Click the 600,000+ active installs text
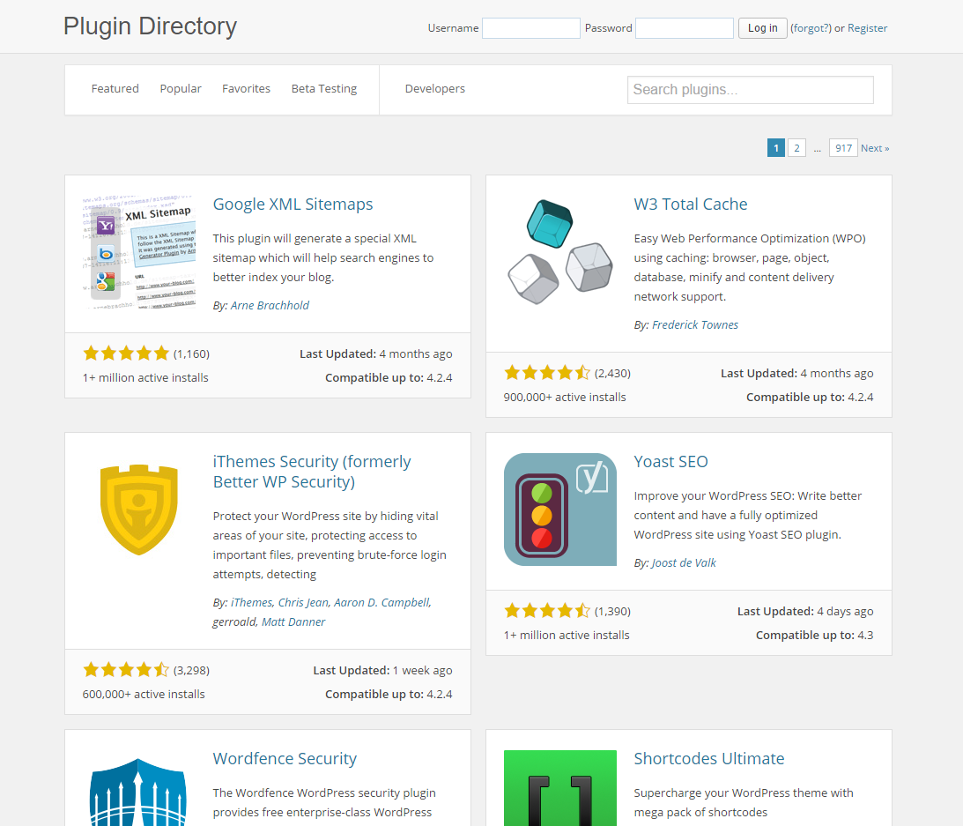This screenshot has width=963, height=826. tap(144, 694)
